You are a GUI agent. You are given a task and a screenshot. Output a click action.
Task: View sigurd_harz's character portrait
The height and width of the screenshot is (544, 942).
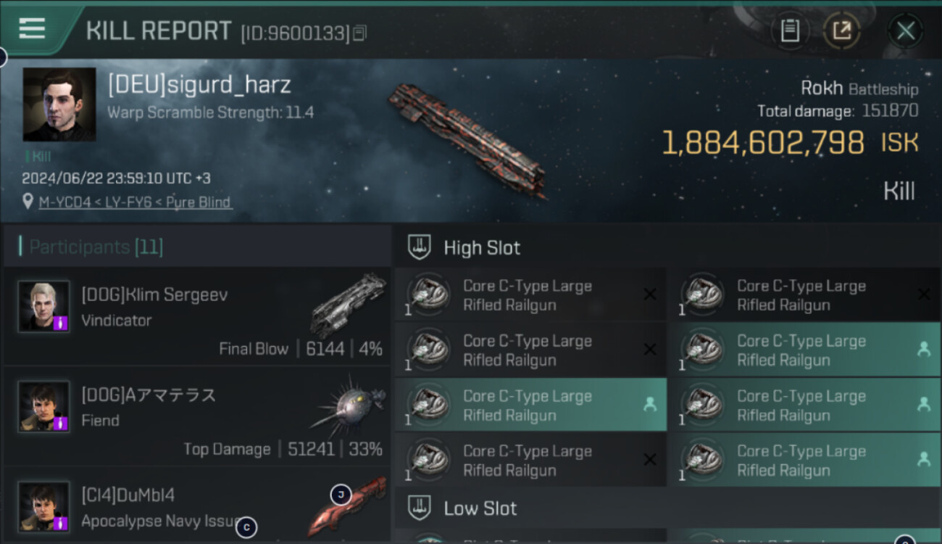pos(59,104)
